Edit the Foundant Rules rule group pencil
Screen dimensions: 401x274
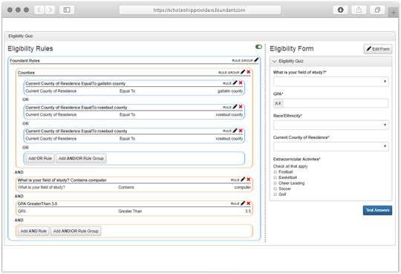[256, 60]
